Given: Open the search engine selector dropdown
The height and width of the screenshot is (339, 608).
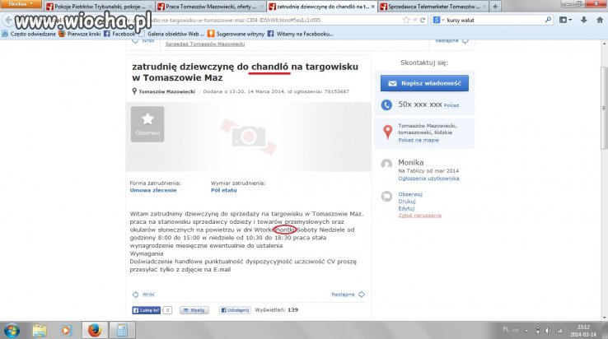Looking at the screenshot, I should pyautogui.click(x=438, y=20).
